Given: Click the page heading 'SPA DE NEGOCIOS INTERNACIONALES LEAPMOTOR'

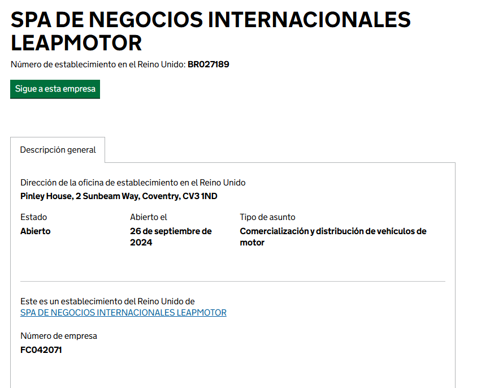Looking at the screenshot, I should 210,31.
